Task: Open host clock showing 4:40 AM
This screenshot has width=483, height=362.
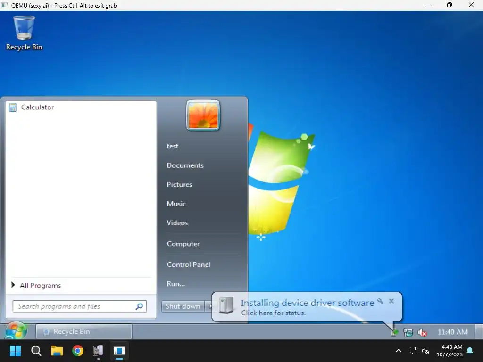Action: 450,351
